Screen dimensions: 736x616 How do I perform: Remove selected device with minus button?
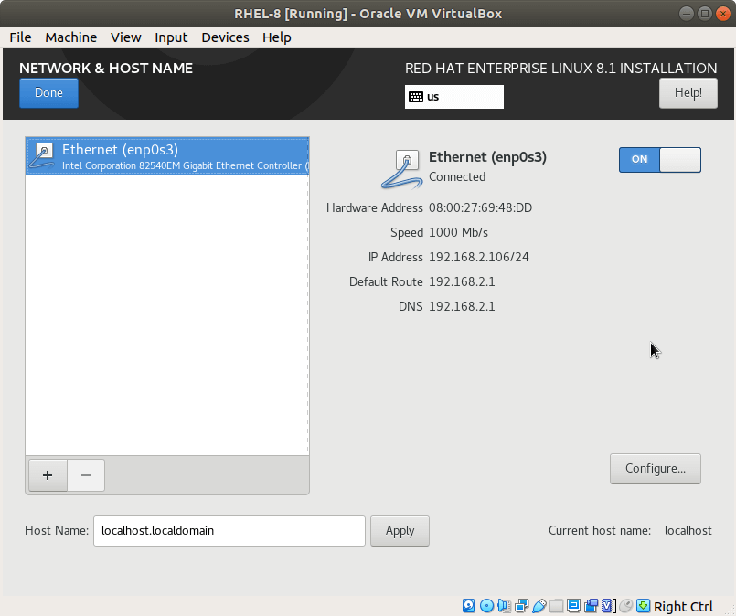tap(86, 475)
